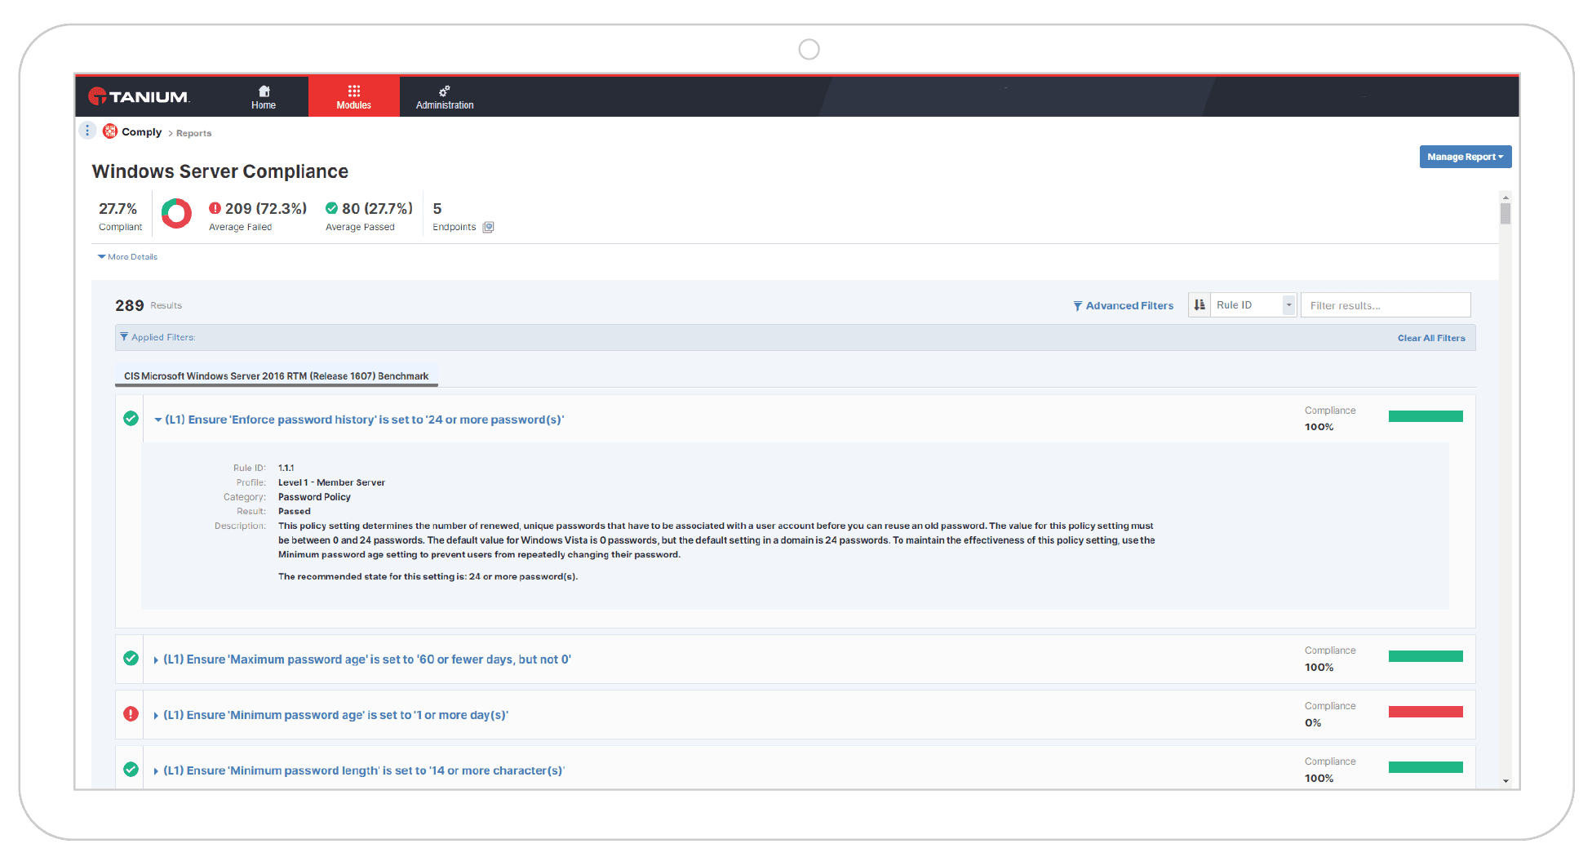Click red compliance bar for Minimum password age
This screenshot has width=1592, height=857.
pyautogui.click(x=1425, y=712)
